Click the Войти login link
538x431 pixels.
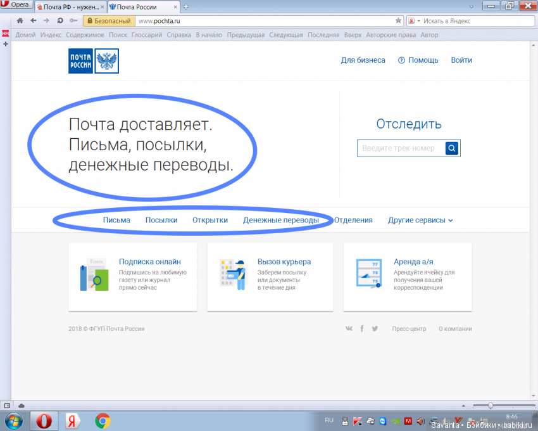point(461,60)
